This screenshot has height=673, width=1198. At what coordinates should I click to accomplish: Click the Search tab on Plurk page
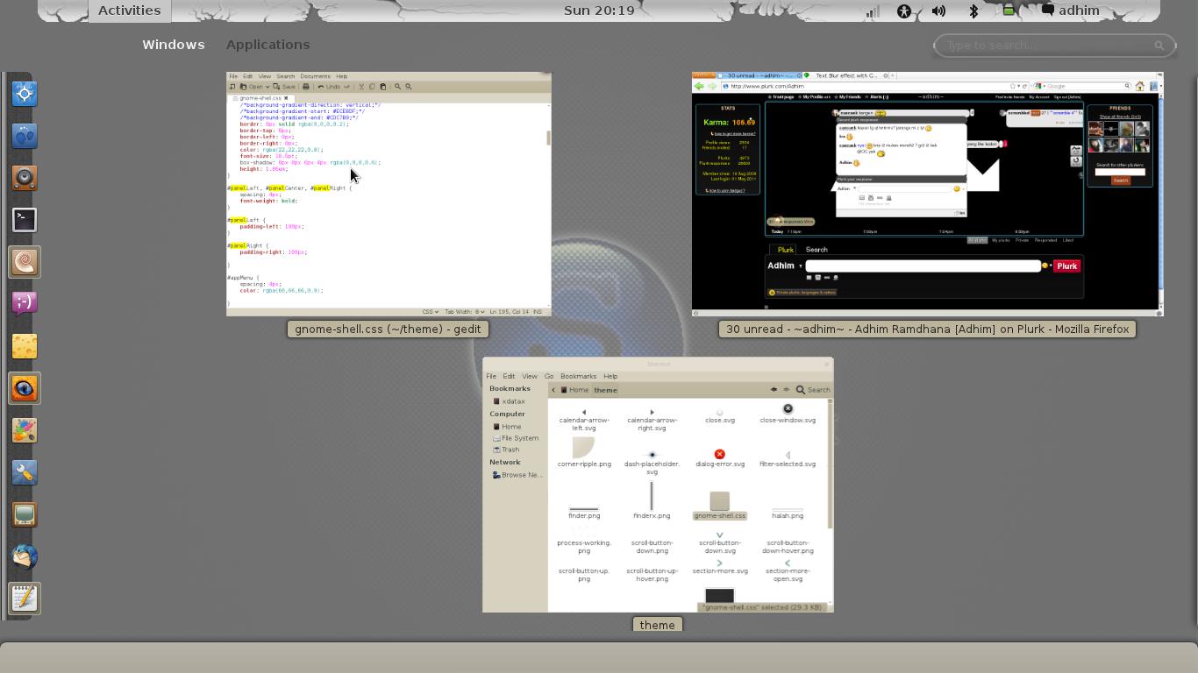816,250
